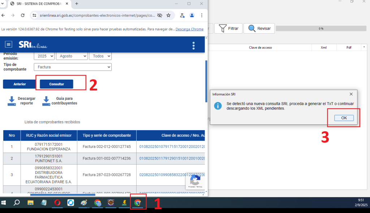370x213 pixels.
Task: Click the SRI header three-dot options icon
Action: (x=194, y=46)
